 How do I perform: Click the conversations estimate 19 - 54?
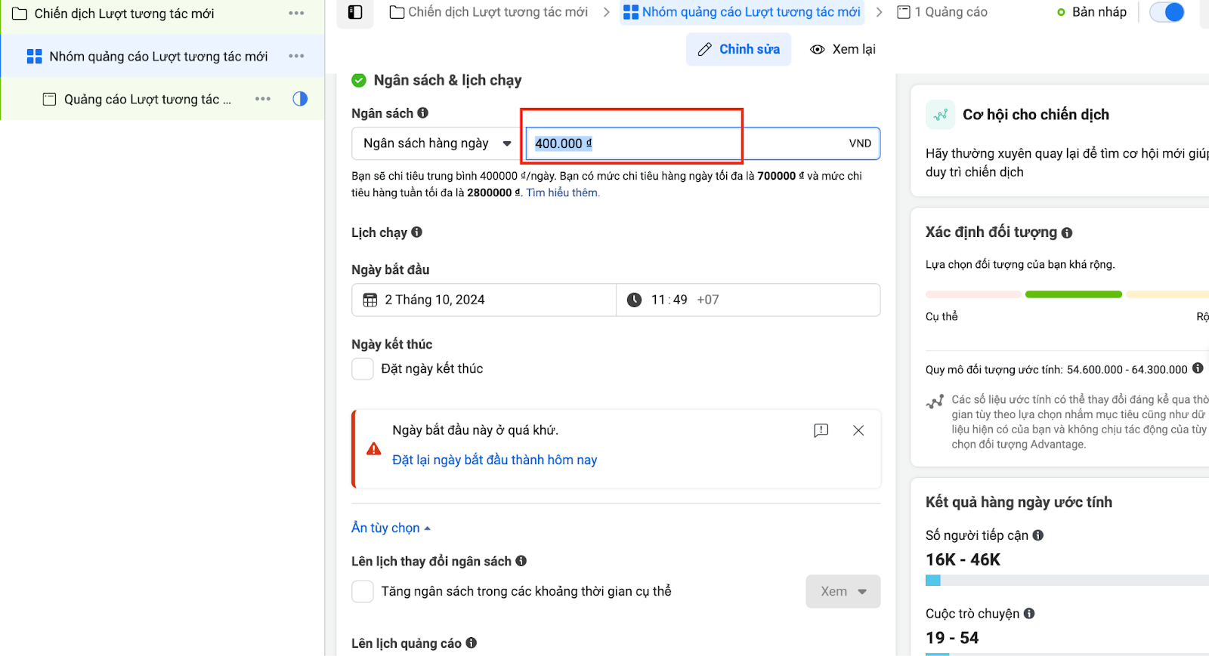952,638
